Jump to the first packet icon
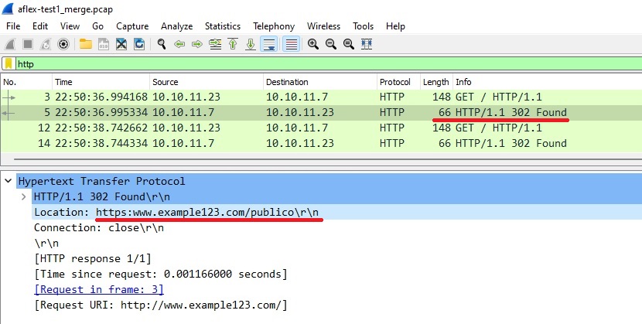Screen dimensions: 642x324 [x=233, y=44]
